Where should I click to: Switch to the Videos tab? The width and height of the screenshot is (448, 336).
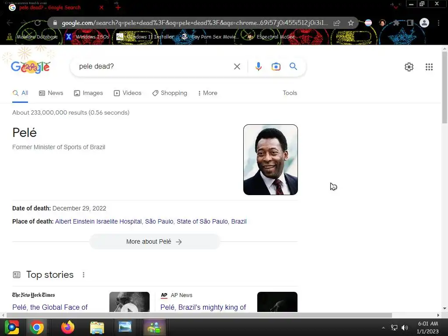[x=127, y=93]
